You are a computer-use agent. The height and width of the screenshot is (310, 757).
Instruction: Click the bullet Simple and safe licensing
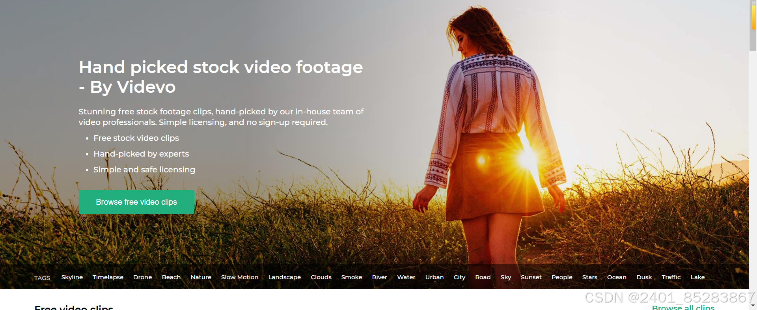point(144,170)
